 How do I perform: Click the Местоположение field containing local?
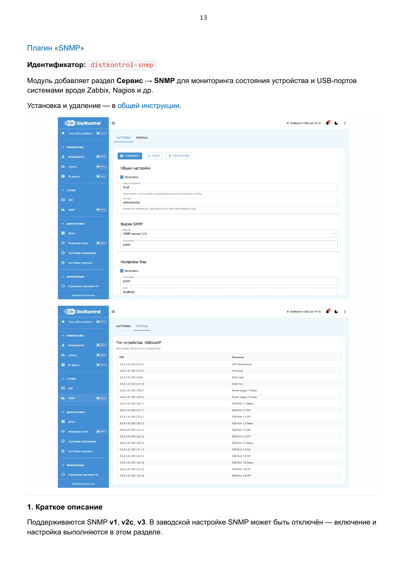[x=229, y=187]
